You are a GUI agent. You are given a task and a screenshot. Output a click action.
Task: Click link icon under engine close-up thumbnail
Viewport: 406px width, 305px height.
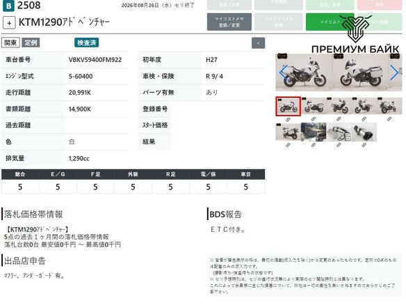pyautogui.click(x=314, y=146)
